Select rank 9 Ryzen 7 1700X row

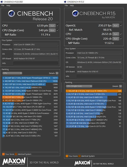30,104
